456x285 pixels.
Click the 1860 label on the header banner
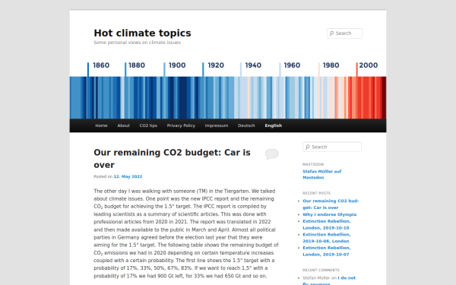pos(101,65)
